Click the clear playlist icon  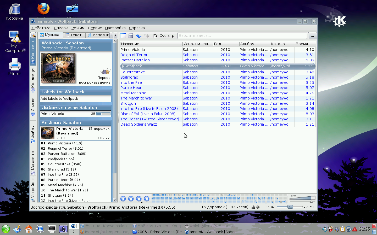point(123,36)
